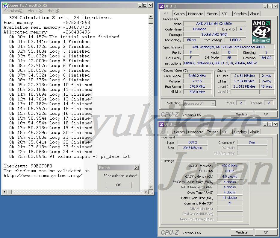The width and height of the screenshot is (280, 238).
Task: Open the Help menu in Super PI
Action: [53, 11]
